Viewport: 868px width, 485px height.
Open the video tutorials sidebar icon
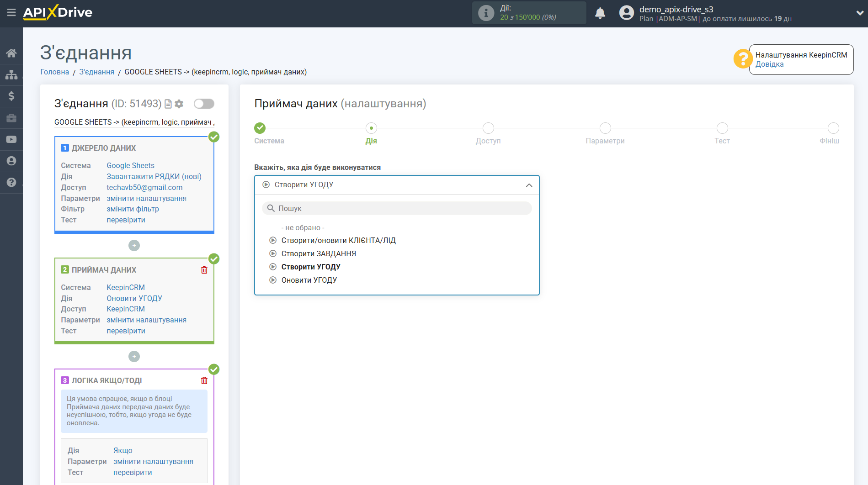11,139
